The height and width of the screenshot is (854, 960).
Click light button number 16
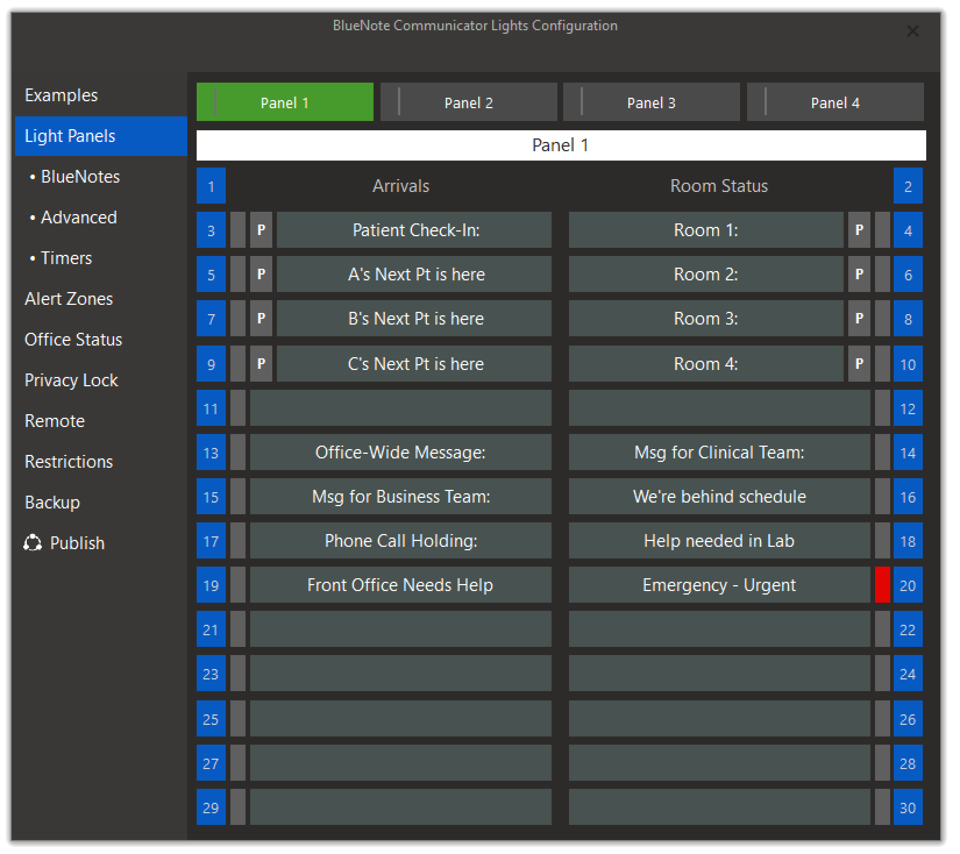coord(908,496)
